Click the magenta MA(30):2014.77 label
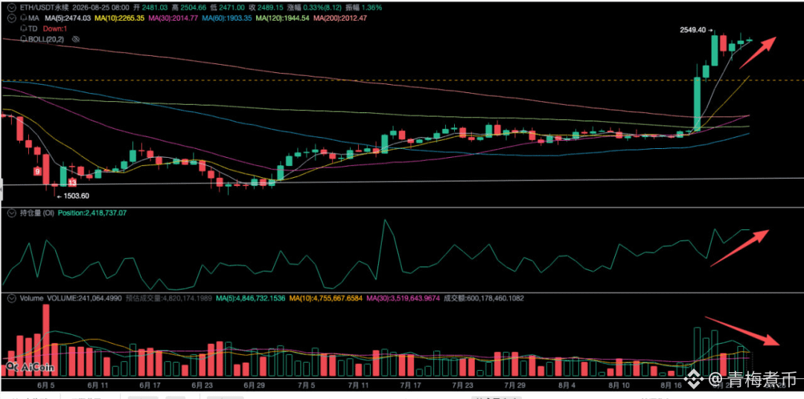Screen dimensions: 804x399 click(173, 18)
